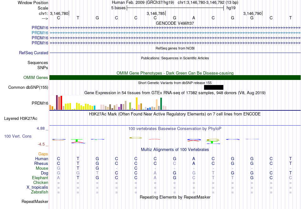The height and width of the screenshot is (209, 301).
Task: Click the Zebrafish species label
Action: tap(40, 192)
